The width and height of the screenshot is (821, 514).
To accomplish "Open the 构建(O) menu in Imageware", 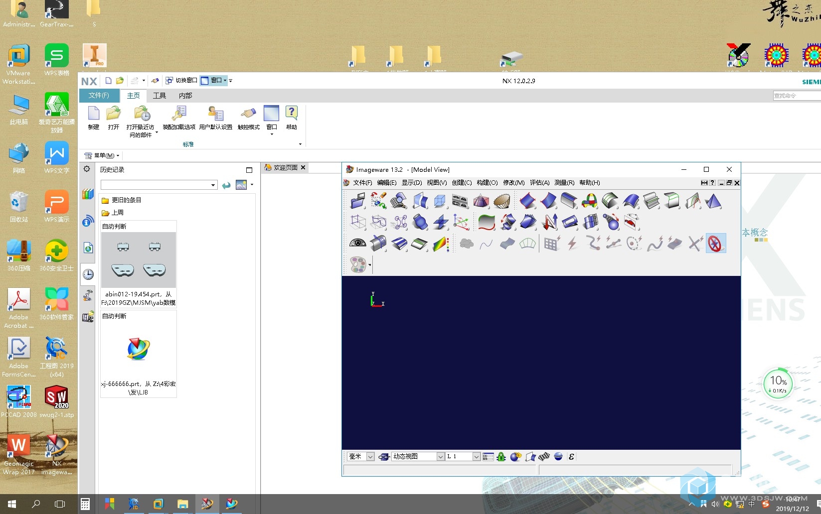I will coord(487,183).
